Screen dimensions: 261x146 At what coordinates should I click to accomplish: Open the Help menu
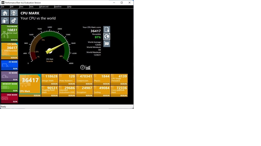(x=69, y=7)
